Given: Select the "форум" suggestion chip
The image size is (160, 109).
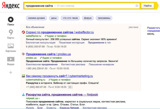Looking at the screenshot, I should [88, 18].
